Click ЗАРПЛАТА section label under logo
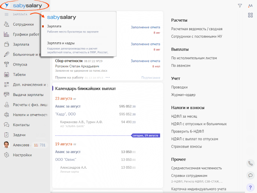This screenshot has height=193, width=257. click(20, 14)
